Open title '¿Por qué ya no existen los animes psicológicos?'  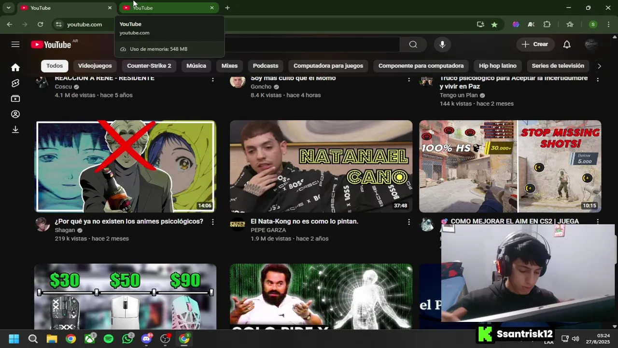pos(129,221)
